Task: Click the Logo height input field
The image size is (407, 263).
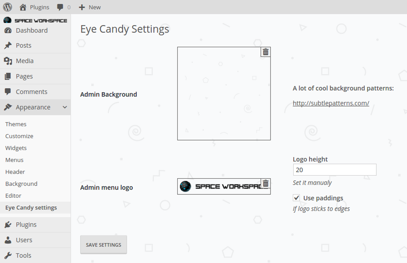Action: 334,169
